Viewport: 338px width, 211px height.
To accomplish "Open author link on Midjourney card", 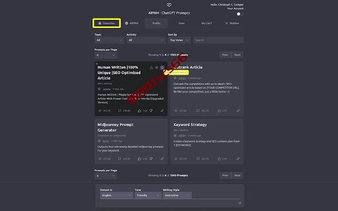I will pos(106,141).
